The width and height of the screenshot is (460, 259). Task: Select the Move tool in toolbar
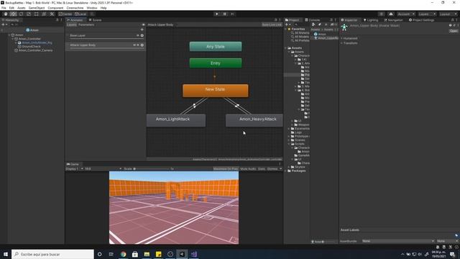pos(13,14)
